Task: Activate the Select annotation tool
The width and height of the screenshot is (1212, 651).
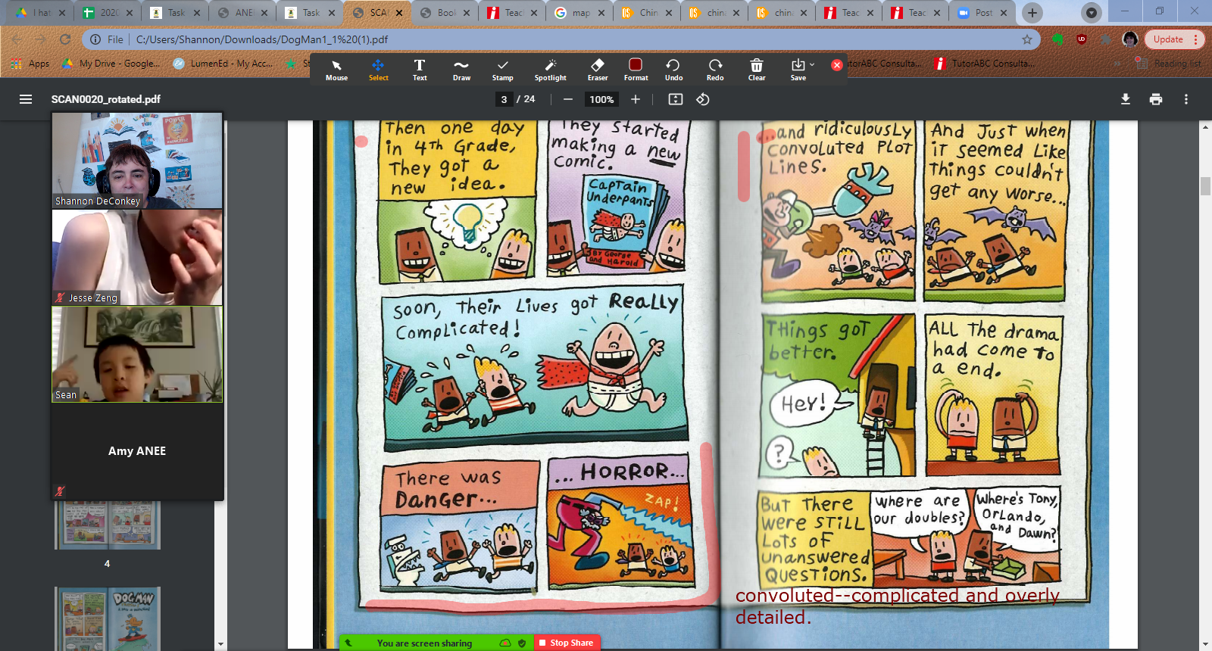Action: (x=378, y=70)
